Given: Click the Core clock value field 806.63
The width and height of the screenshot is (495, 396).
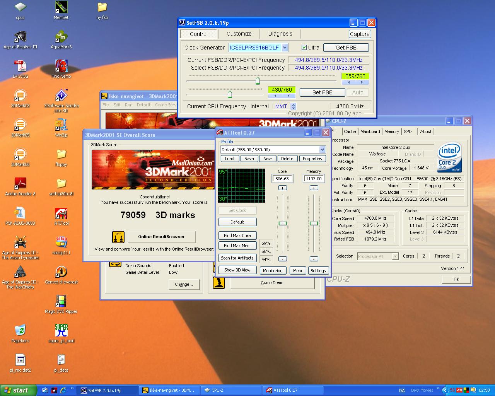Looking at the screenshot, I should [x=282, y=179].
